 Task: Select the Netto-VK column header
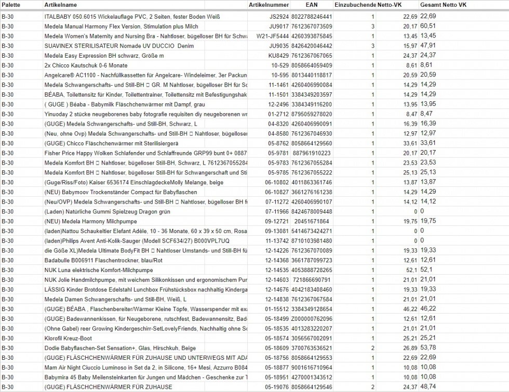[x=390, y=5]
